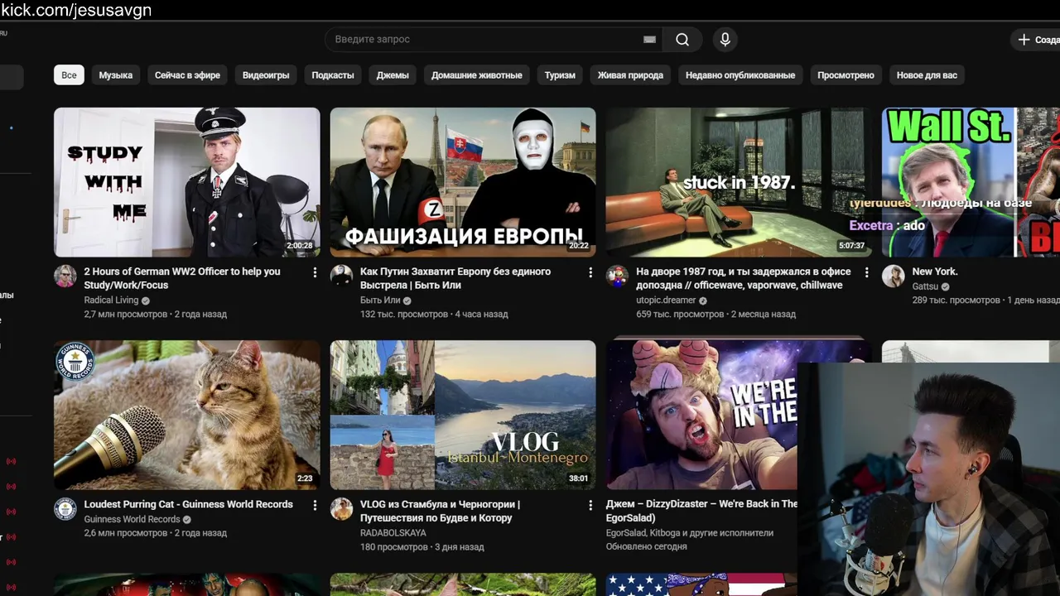This screenshot has width=1060, height=596.
Task: Select the Подкасты filter chip
Action: click(333, 74)
